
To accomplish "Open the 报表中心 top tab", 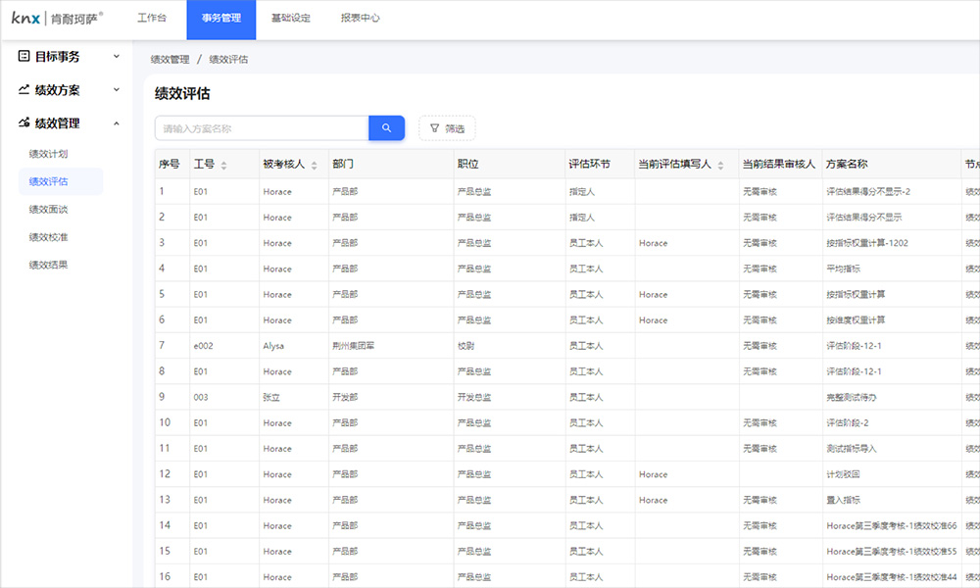I will click(x=360, y=18).
